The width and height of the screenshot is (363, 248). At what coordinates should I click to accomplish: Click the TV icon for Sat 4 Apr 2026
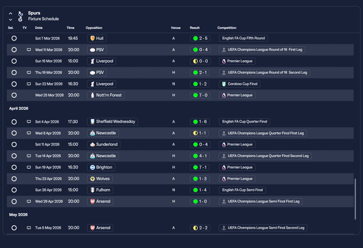tap(29, 122)
